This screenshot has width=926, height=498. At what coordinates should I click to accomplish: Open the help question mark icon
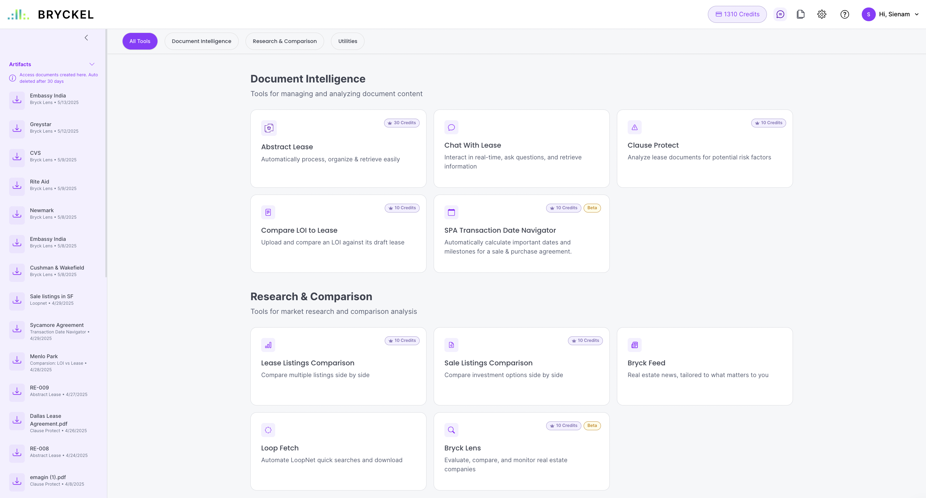(845, 14)
